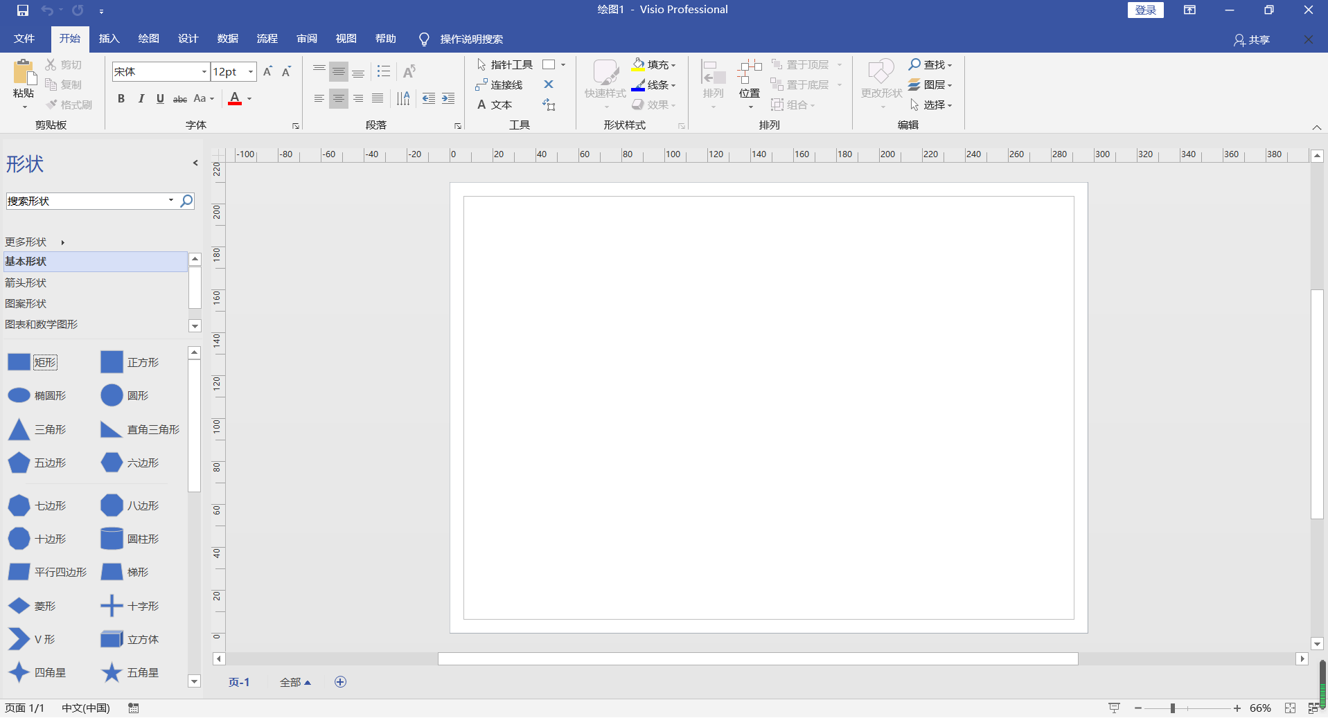Add a new page with plus icon

340,682
